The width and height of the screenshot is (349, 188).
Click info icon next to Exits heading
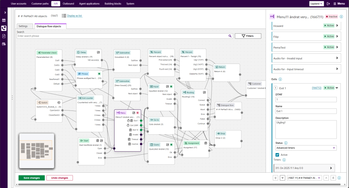[x=280, y=79]
